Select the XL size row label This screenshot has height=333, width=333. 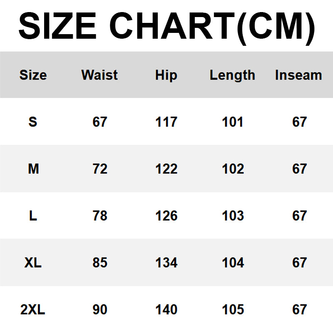(x=33, y=263)
